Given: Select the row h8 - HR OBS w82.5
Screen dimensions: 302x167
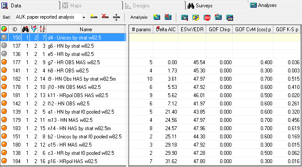Looking at the screenshot, I should coord(63,71).
